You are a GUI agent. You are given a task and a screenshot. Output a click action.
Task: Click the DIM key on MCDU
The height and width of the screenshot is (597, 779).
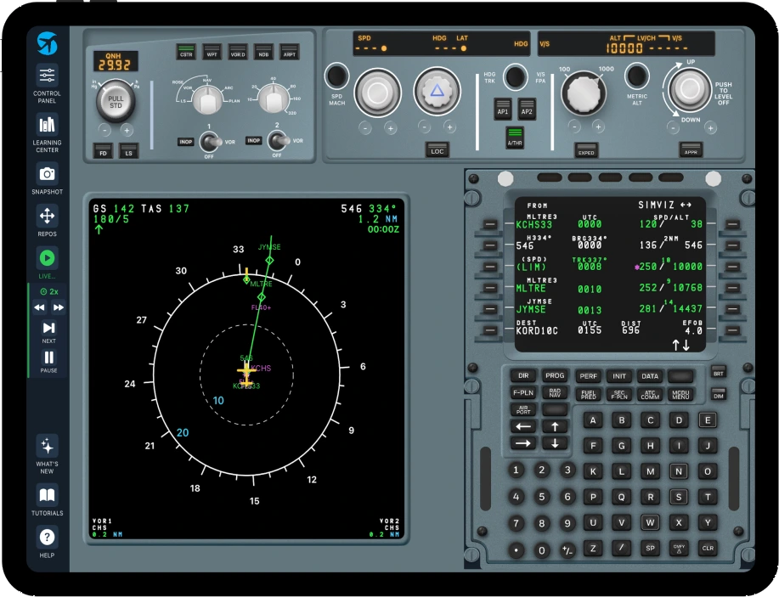[719, 396]
